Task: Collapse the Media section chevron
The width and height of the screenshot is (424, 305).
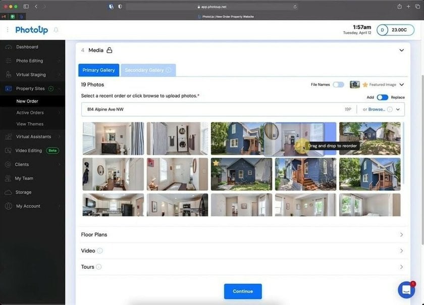Action: 401,50
